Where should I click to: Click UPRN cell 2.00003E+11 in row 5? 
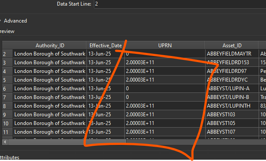(165, 80)
